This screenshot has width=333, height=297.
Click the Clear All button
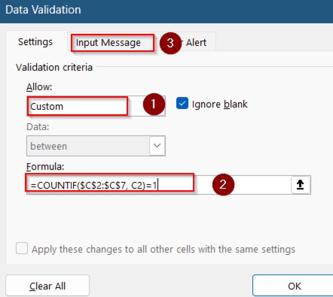tap(47, 285)
